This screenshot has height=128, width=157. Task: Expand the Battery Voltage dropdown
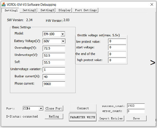point(63,41)
